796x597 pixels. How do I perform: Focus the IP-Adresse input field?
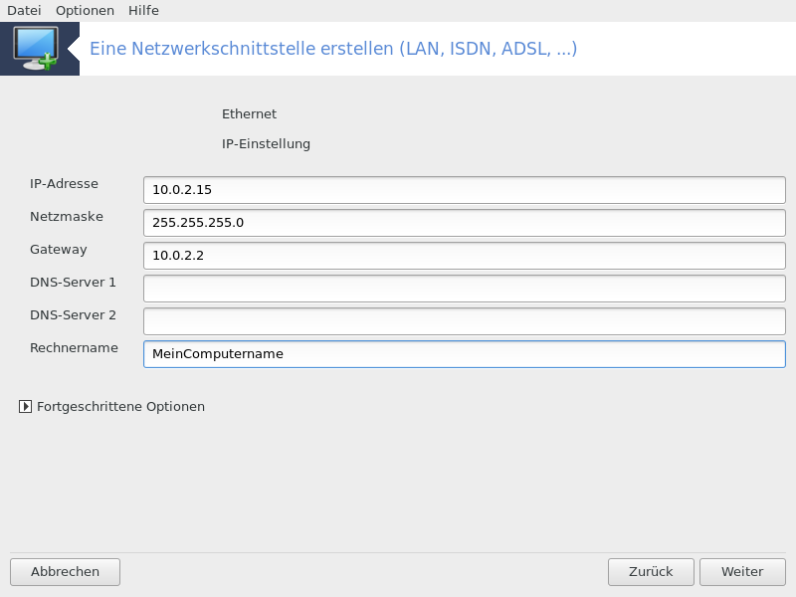click(x=465, y=190)
